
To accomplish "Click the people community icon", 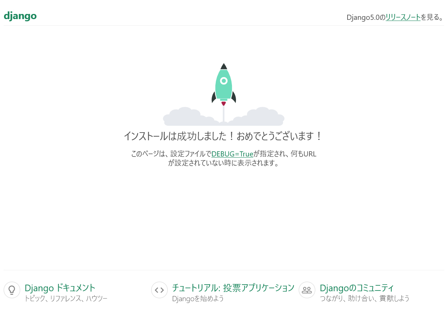I will (307, 290).
